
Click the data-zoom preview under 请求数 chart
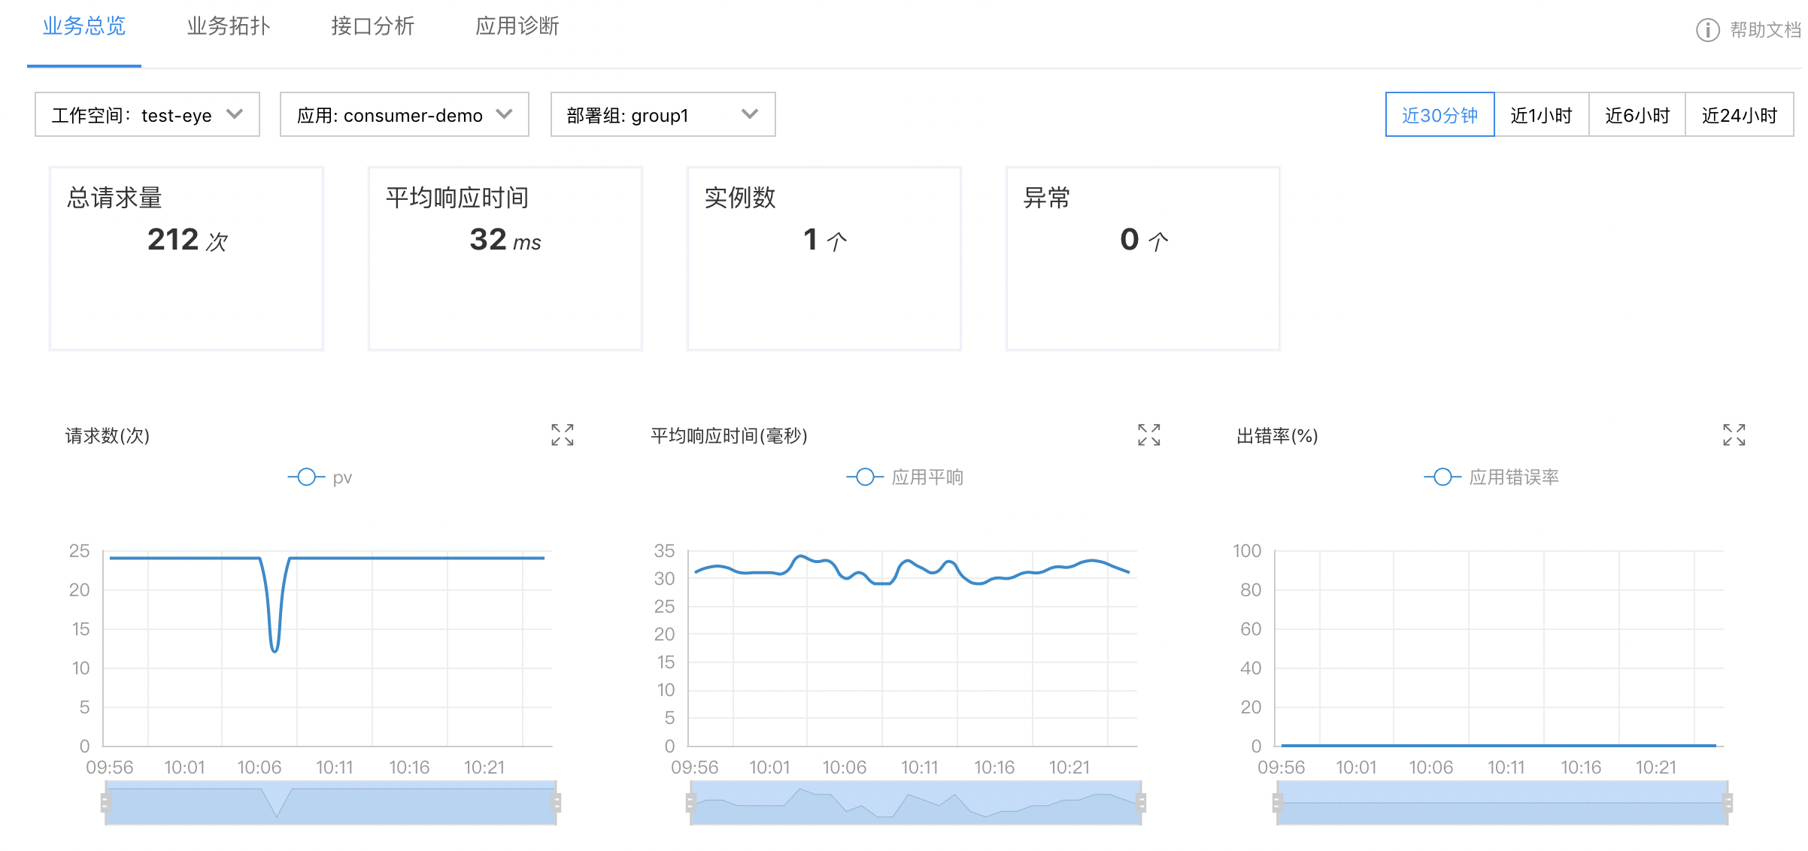[x=331, y=803]
